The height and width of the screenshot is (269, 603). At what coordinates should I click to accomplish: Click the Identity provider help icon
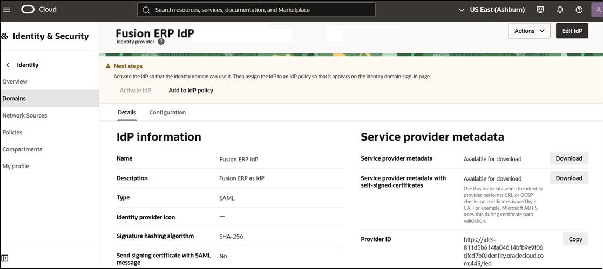tap(161, 42)
